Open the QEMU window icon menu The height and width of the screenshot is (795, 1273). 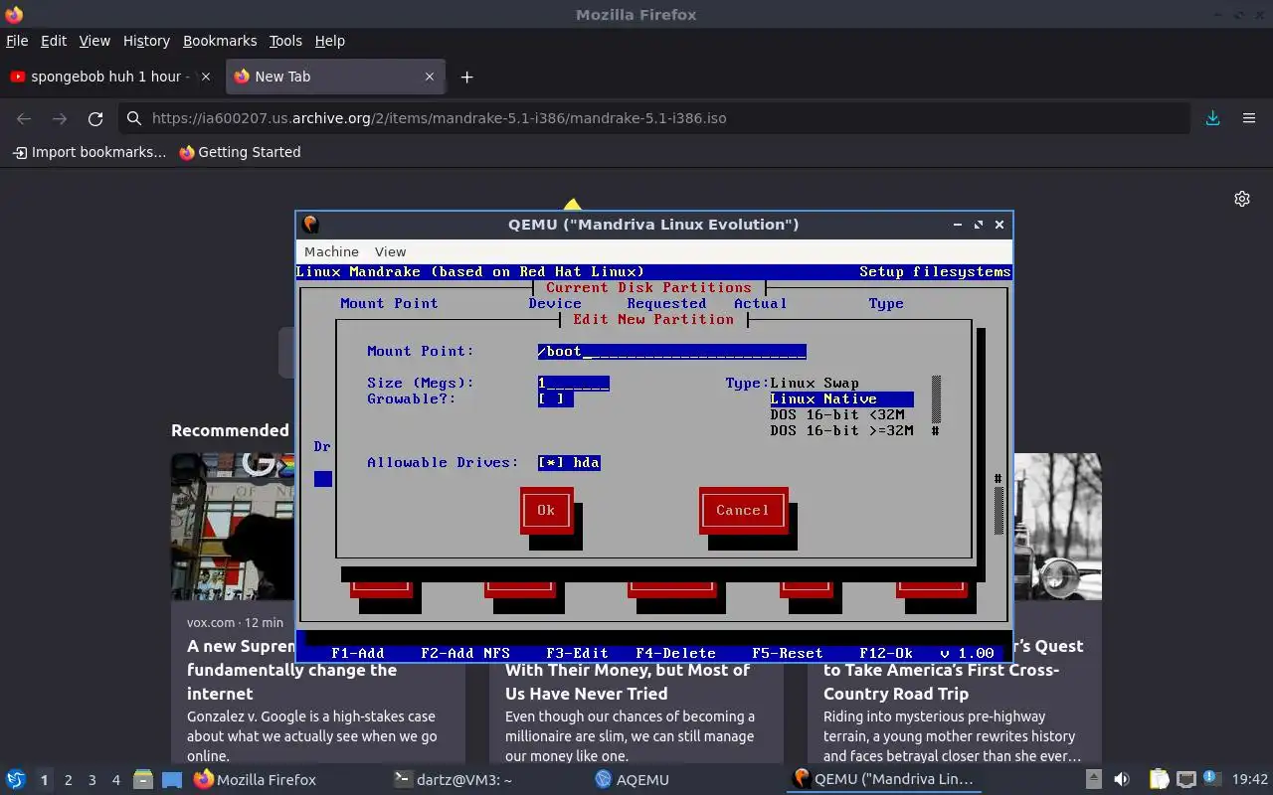(x=310, y=224)
